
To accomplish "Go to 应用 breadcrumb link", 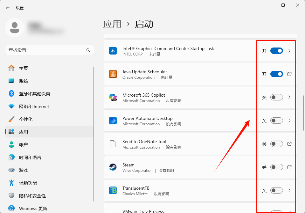I will (112, 24).
